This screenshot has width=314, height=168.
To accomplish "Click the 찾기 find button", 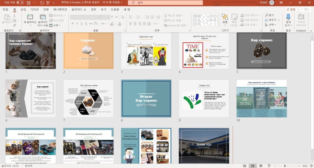I will pos(269,15).
